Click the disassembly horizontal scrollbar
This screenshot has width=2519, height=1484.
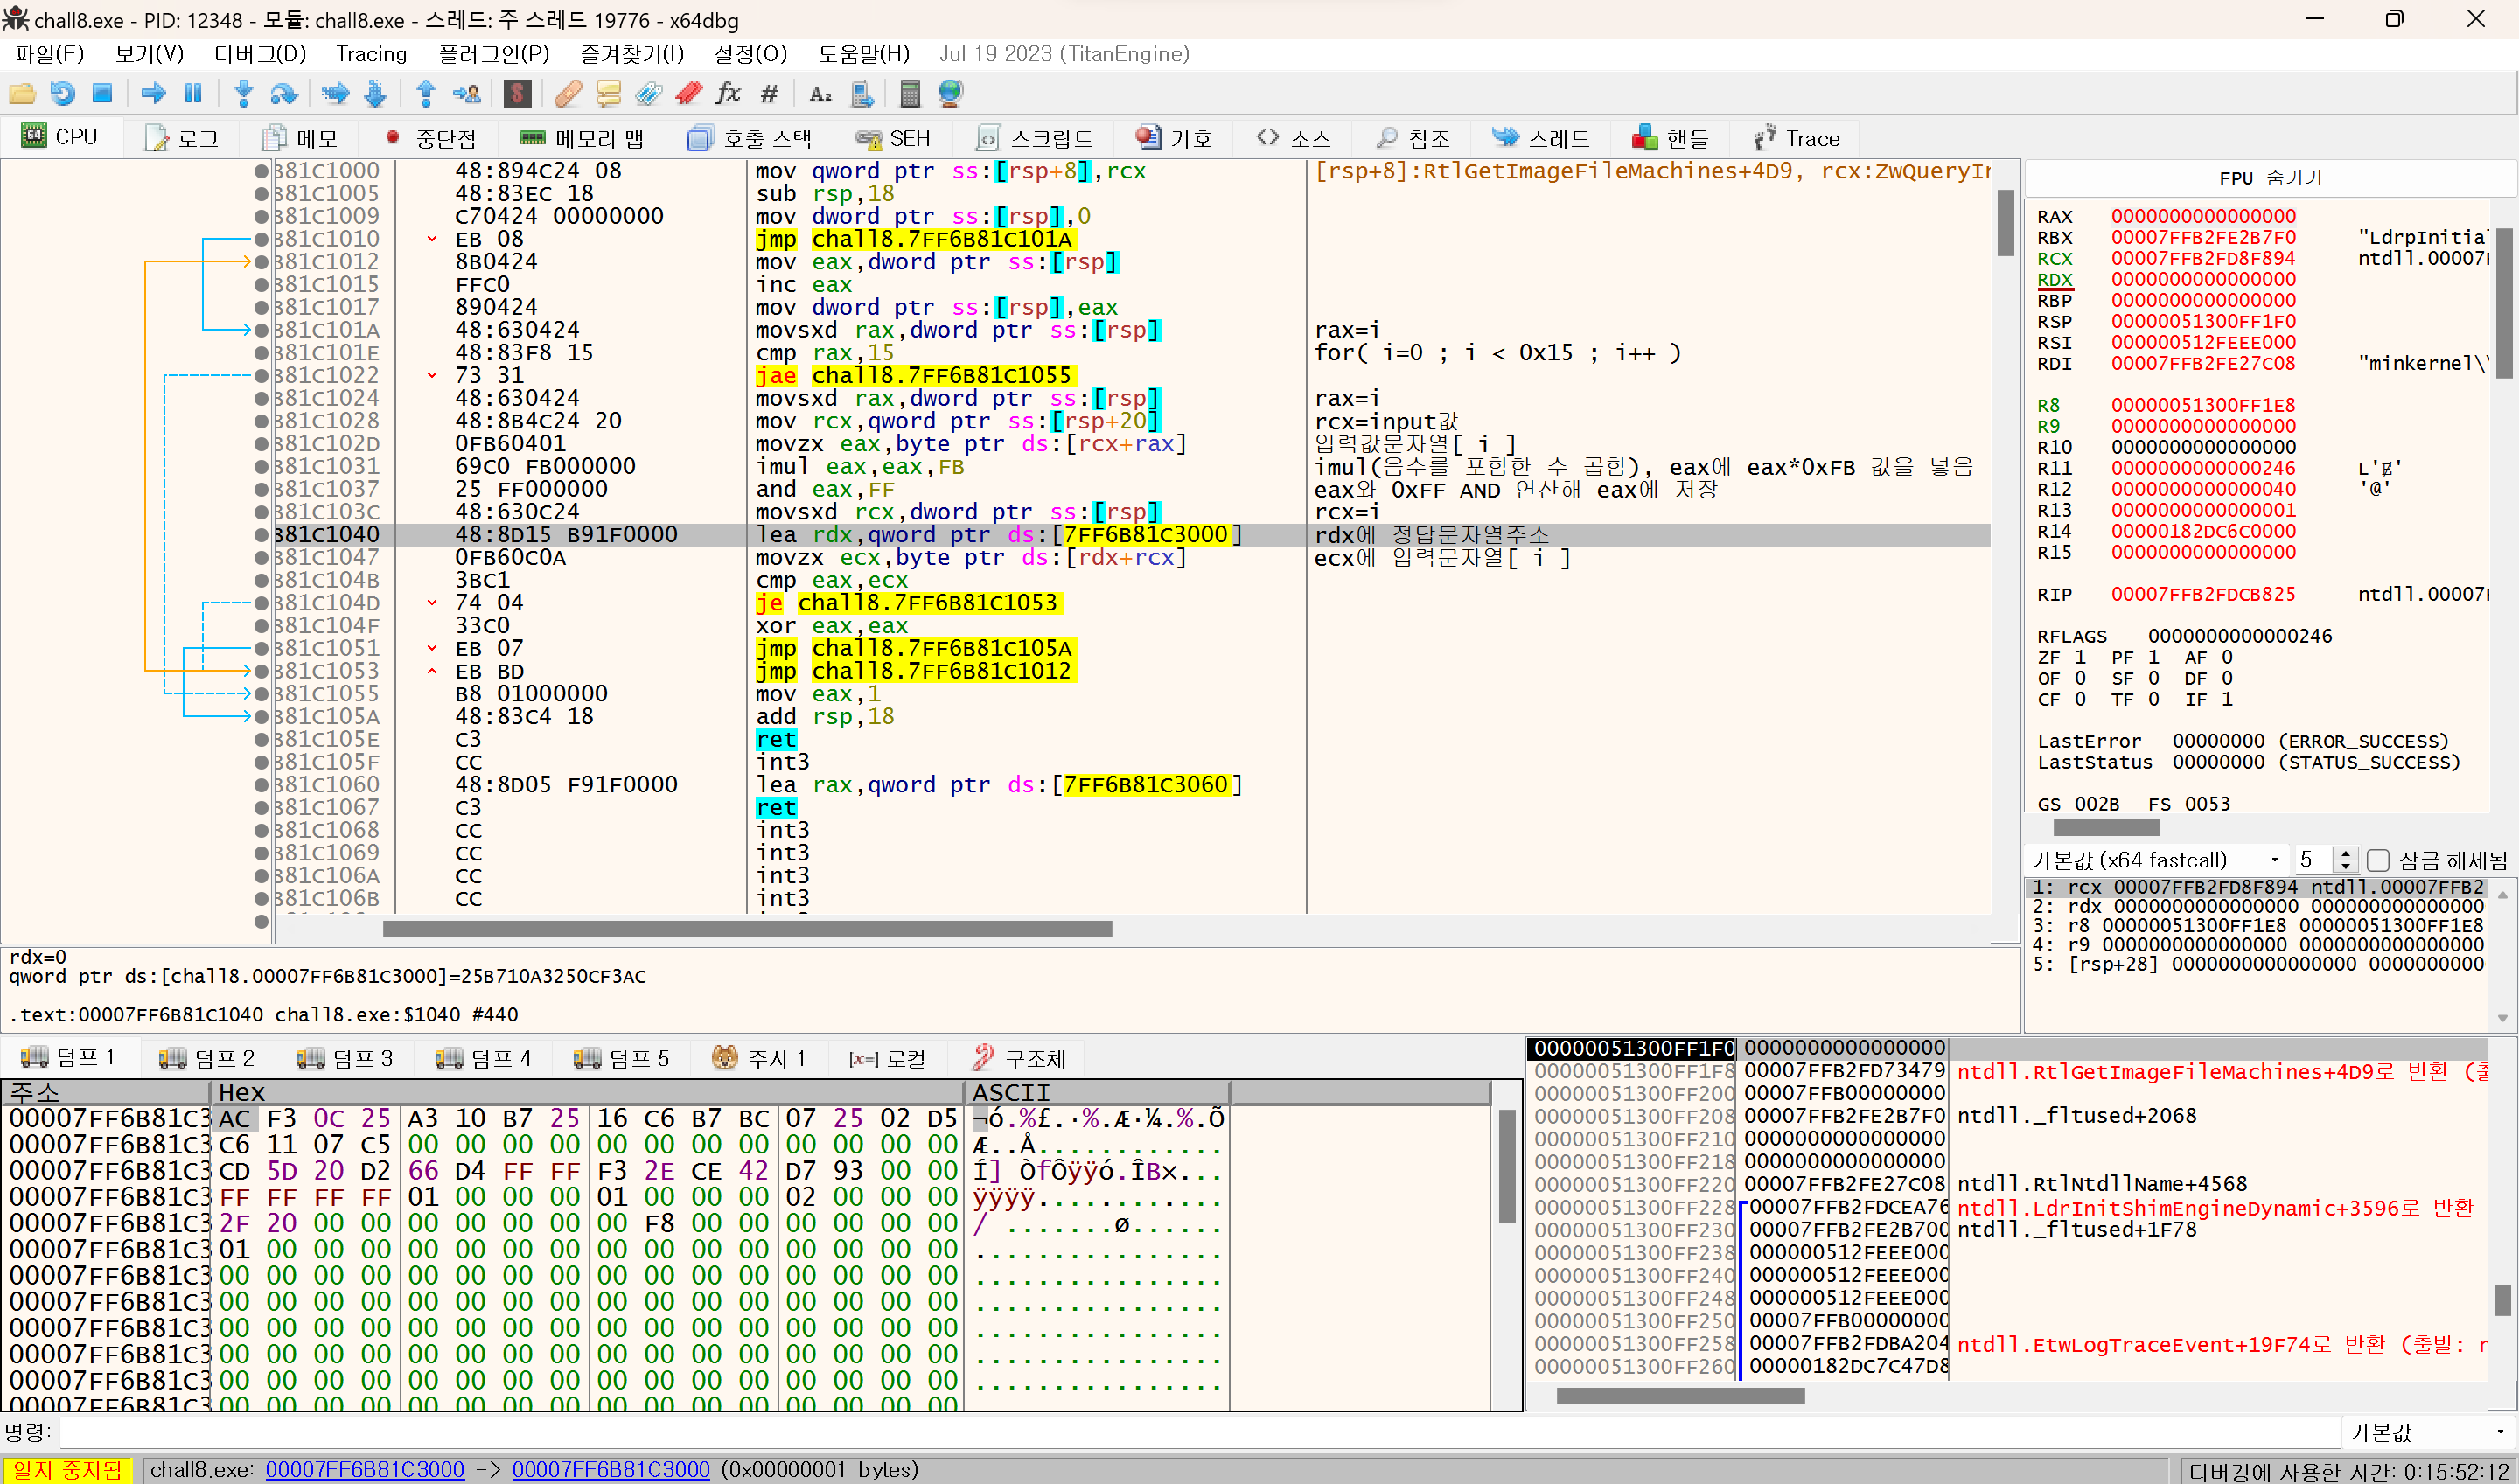point(746,929)
